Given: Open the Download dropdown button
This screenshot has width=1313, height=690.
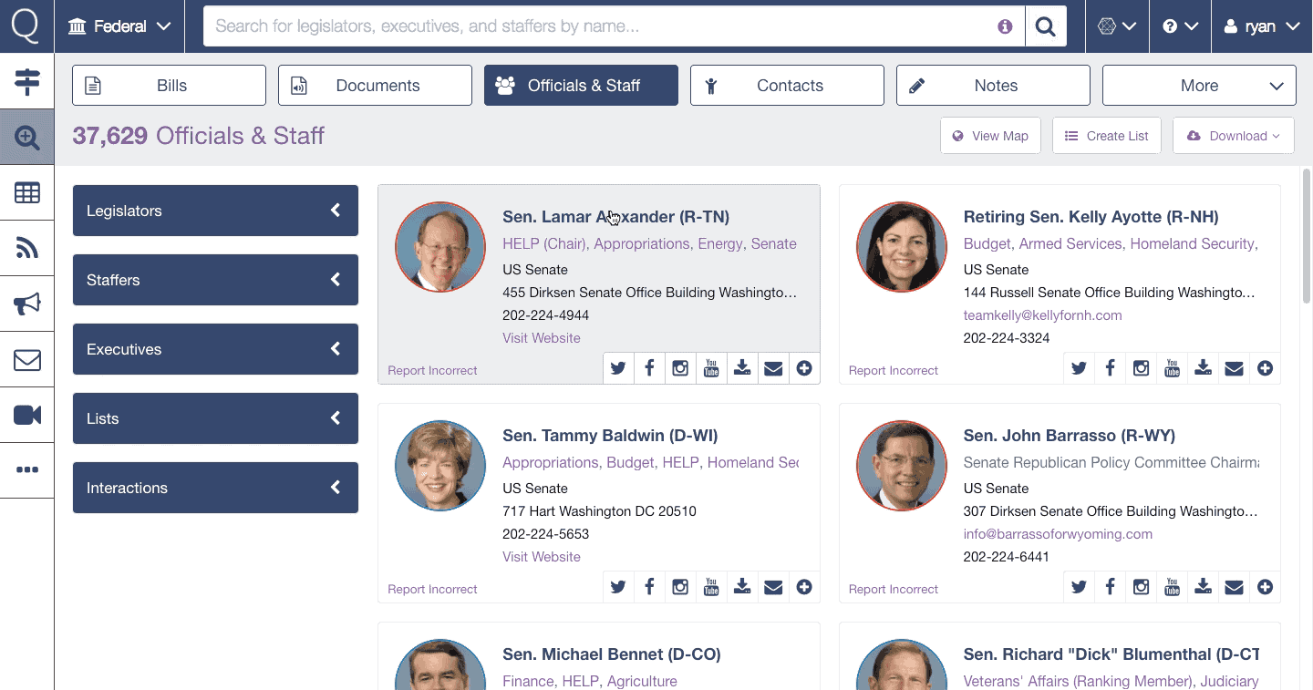Looking at the screenshot, I should [1234, 136].
